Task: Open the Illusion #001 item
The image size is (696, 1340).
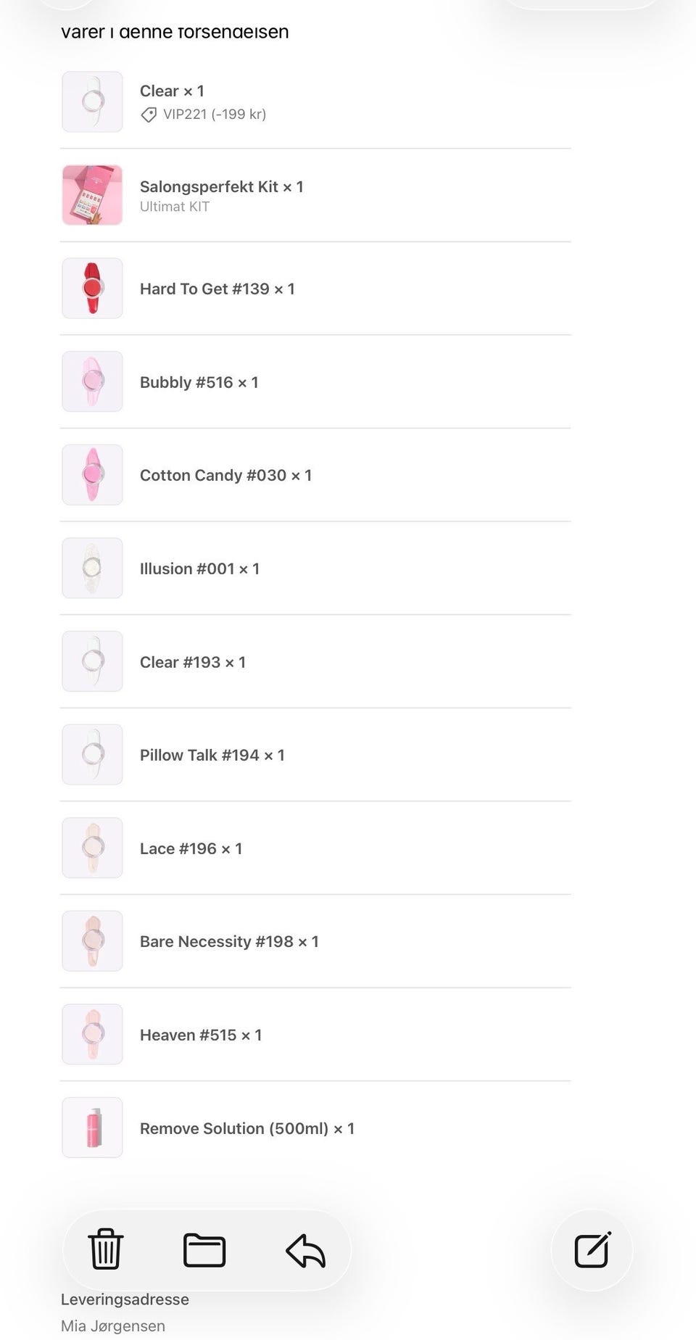Action: (x=199, y=569)
